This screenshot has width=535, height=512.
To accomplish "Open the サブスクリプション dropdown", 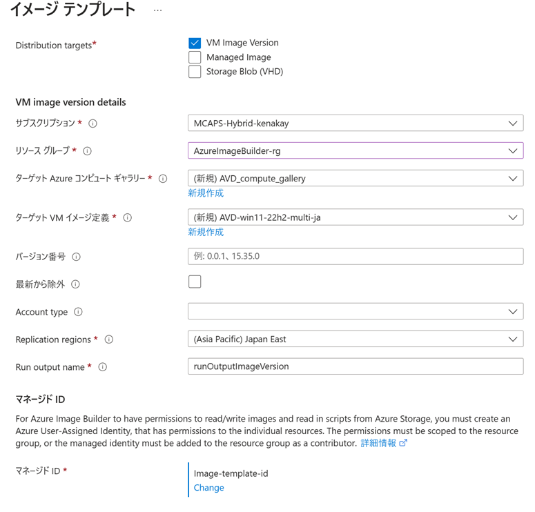I will [x=355, y=124].
